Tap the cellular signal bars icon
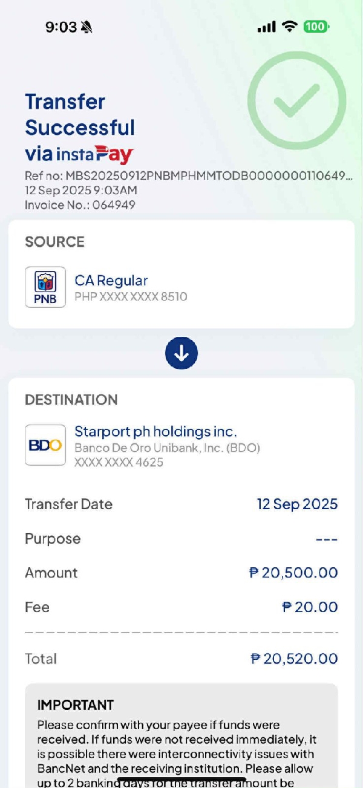 (x=266, y=27)
